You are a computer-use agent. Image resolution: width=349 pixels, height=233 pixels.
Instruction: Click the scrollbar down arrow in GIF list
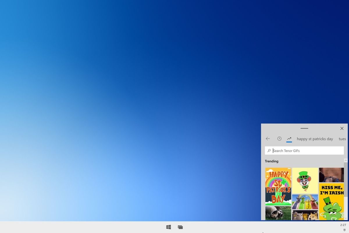pyautogui.click(x=346, y=218)
